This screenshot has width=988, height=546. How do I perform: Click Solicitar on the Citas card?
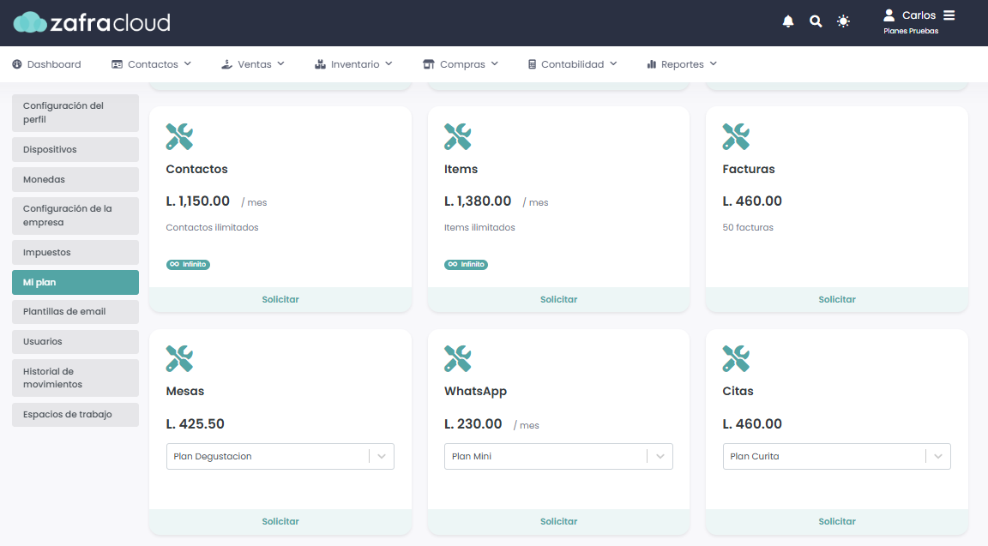pos(837,521)
